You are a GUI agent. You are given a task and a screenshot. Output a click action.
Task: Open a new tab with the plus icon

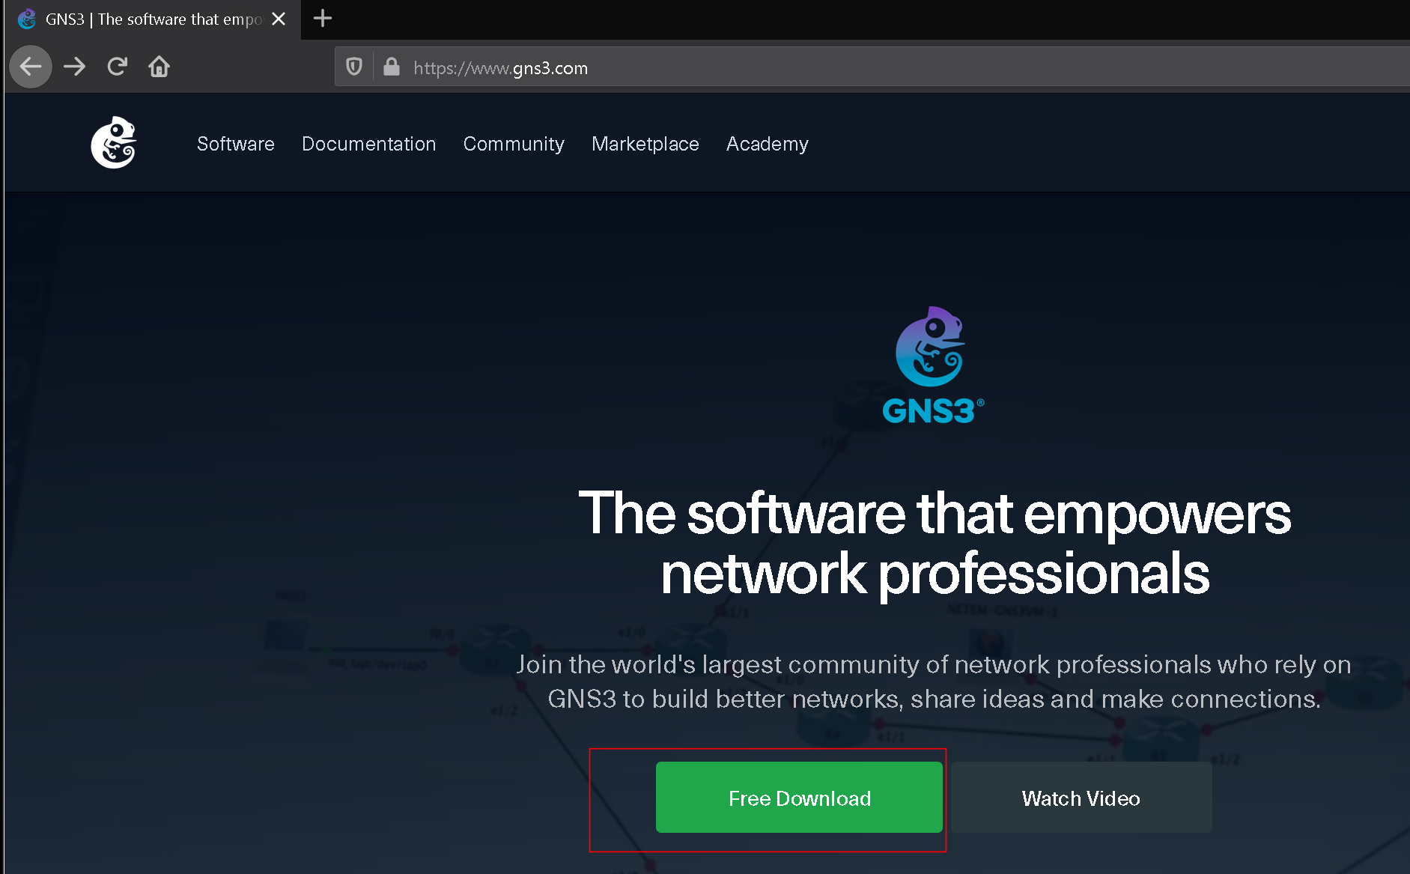tap(323, 19)
